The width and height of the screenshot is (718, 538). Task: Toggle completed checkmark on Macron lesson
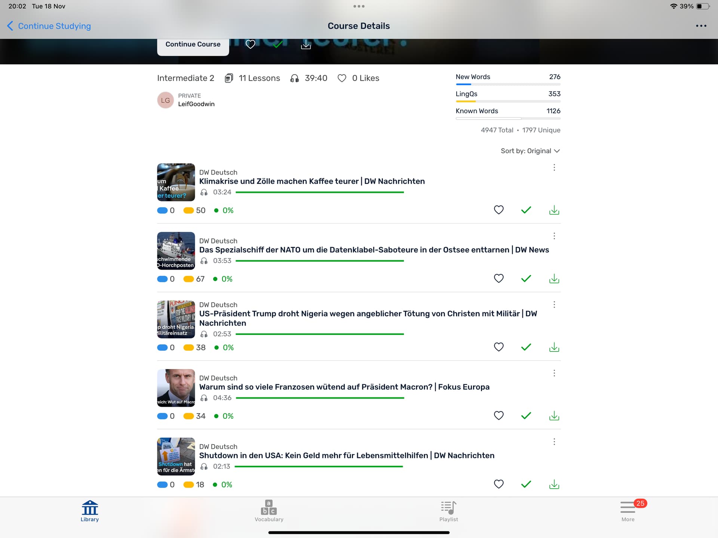tap(526, 416)
